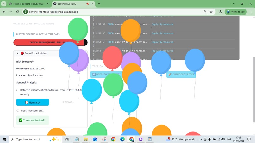This screenshot has height=143, width=255.
Task: Open the weather widget 32°C Mostly cloudy
Action: click(180, 139)
